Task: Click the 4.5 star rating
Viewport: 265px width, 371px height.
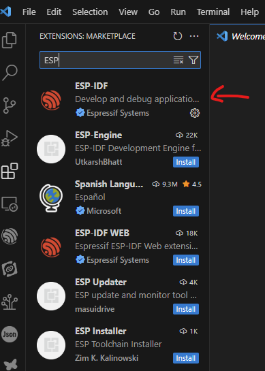Action: [x=192, y=184]
